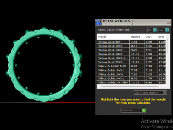
Task: Select the Yellow Gold:18KY row
Action: pyautogui.click(x=131, y=54)
